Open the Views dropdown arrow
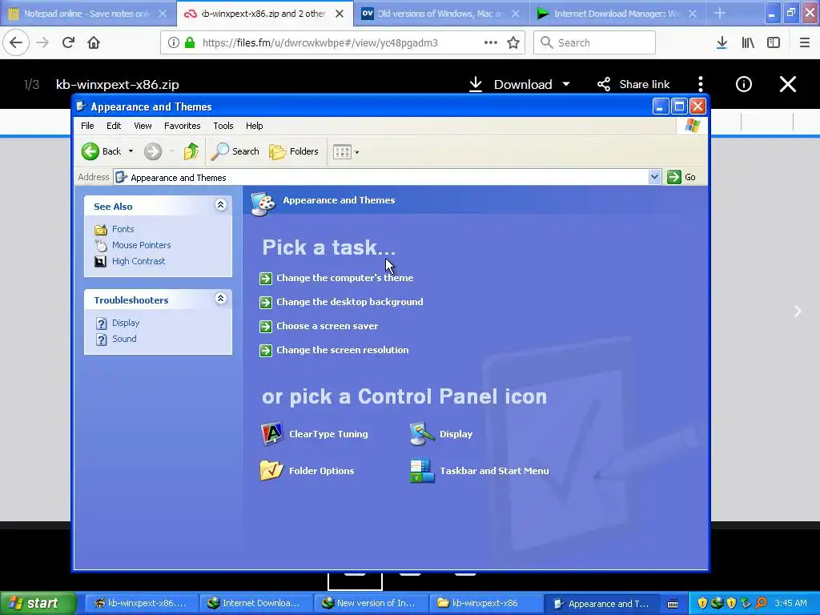 coord(356,152)
